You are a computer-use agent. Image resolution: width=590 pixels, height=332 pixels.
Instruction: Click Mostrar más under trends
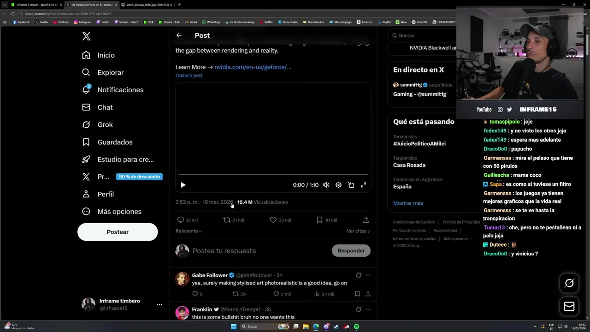tap(408, 203)
